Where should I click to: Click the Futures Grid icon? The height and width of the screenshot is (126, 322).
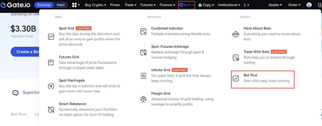51,63
